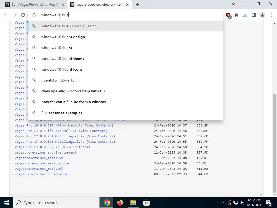Download Vegas Pro 17.0 Build 353 Full.7z

click(x=45, y=131)
